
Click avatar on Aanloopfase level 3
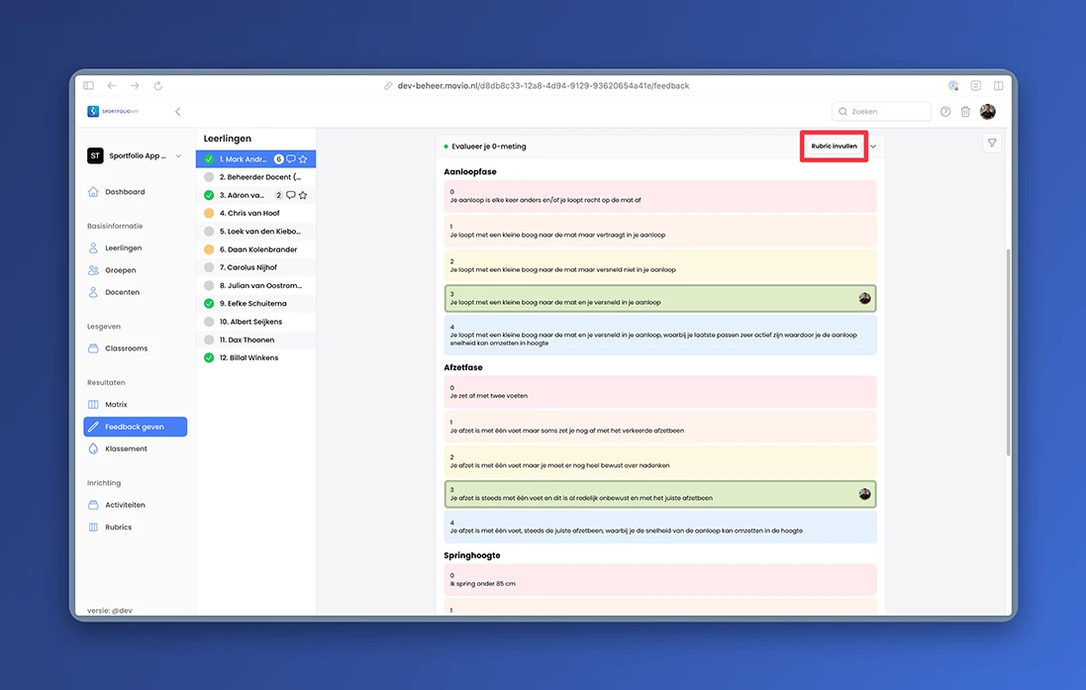tap(865, 299)
